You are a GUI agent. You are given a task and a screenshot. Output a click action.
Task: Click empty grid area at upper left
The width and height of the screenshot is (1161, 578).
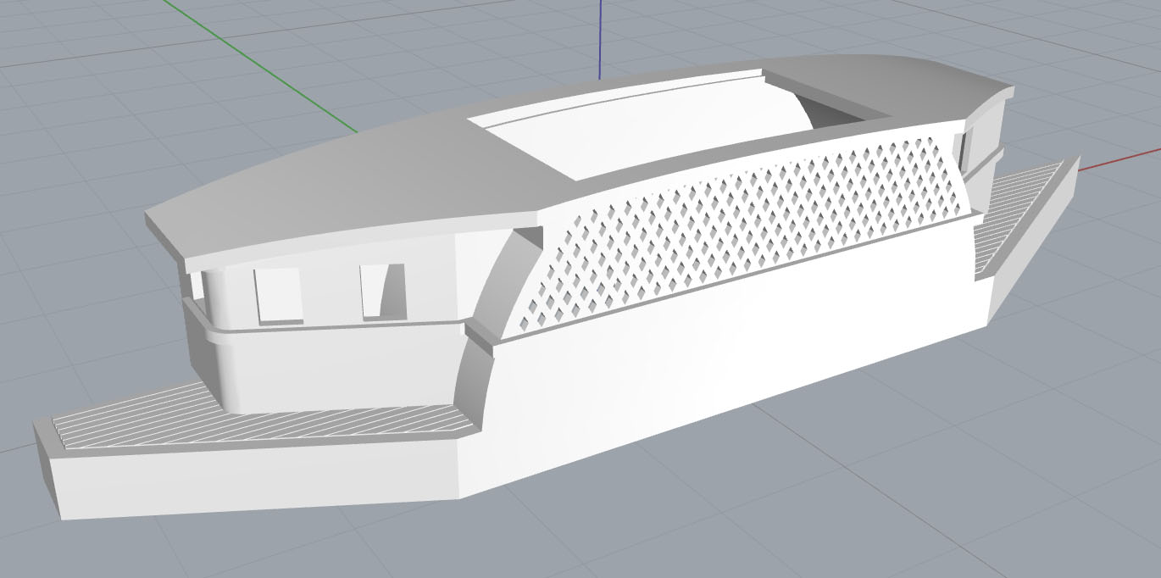[x=85, y=85]
